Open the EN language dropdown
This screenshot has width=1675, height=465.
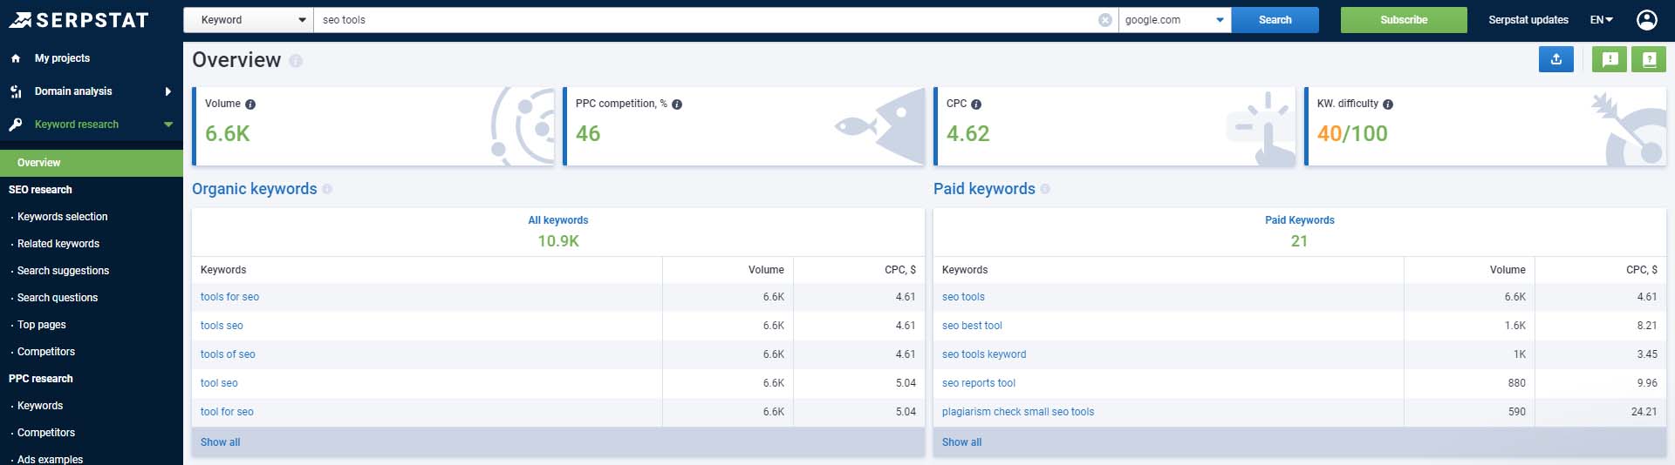point(1602,20)
